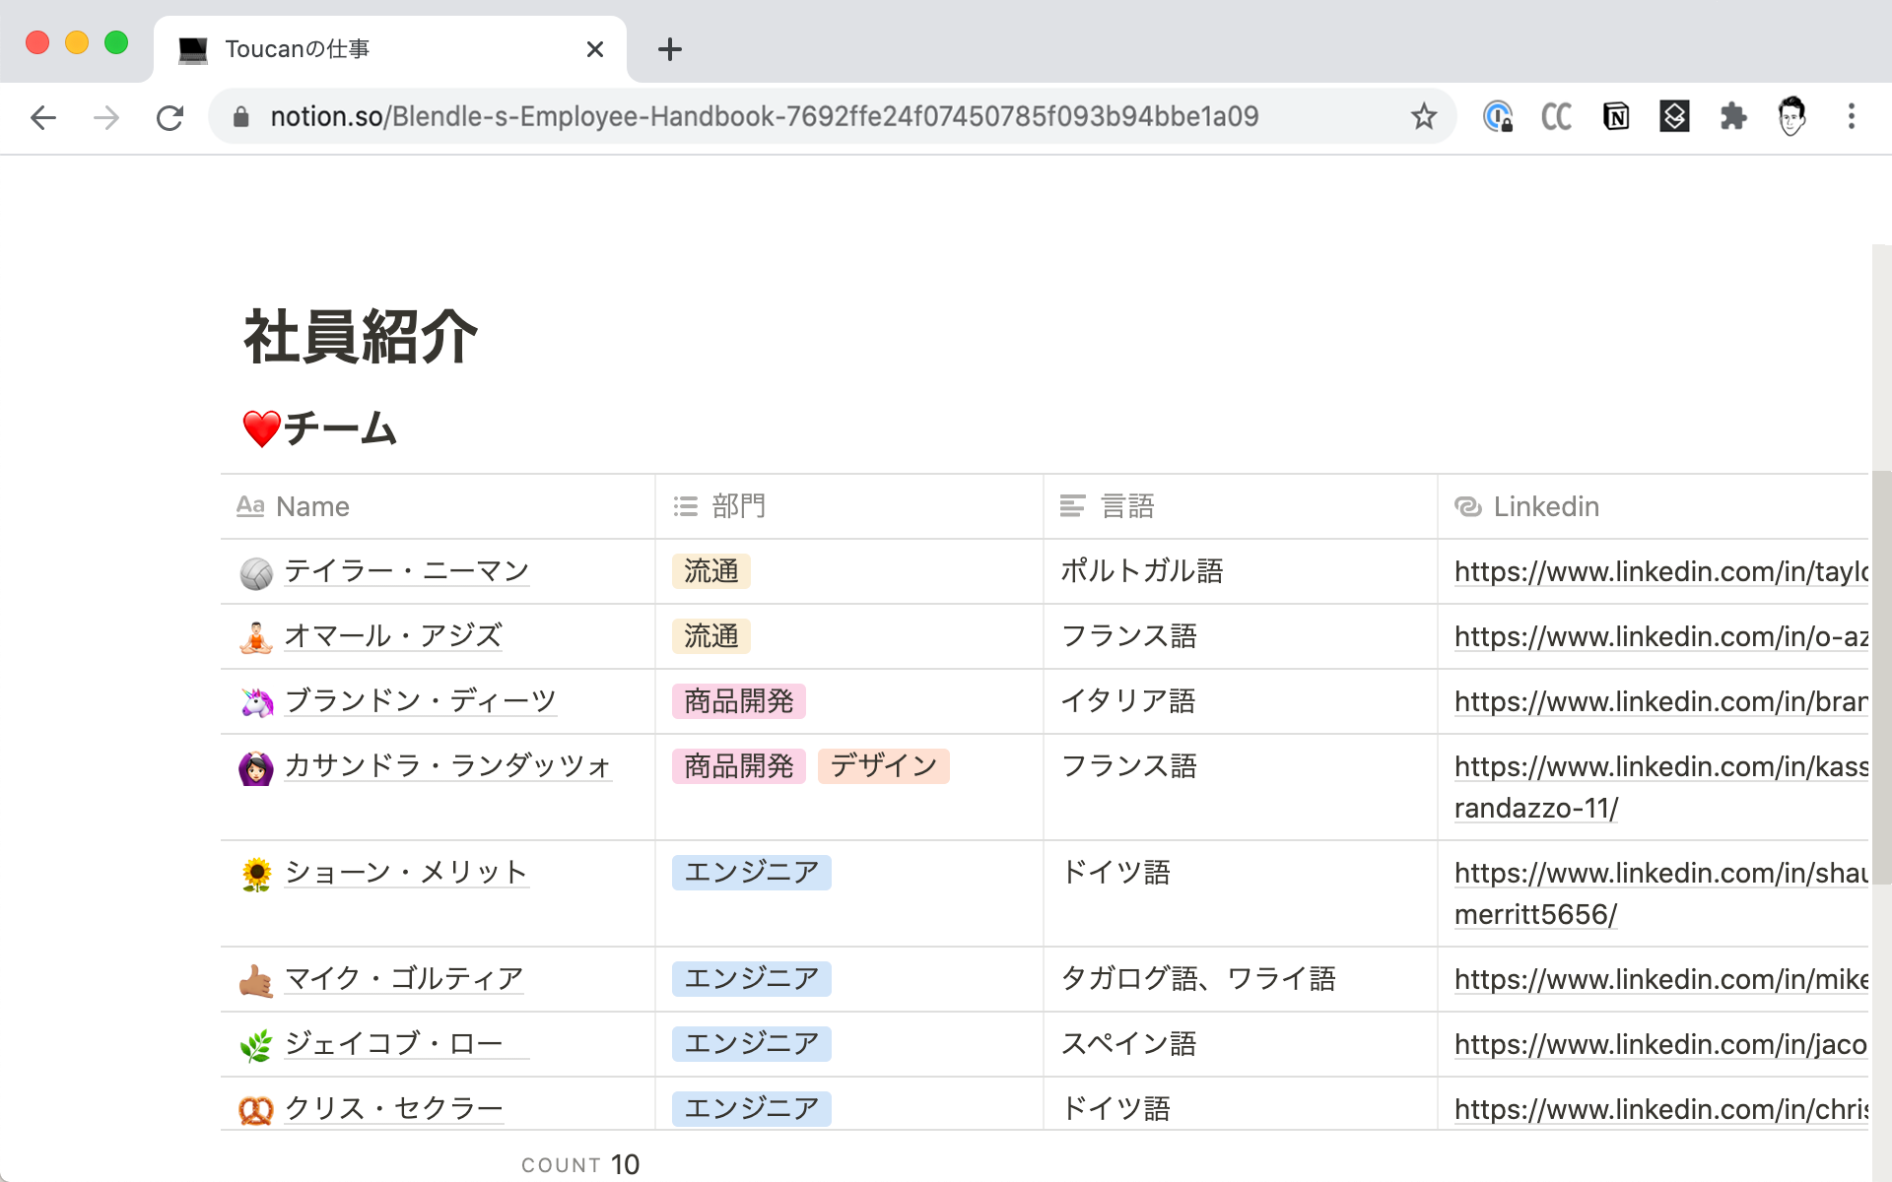Click the COUNT 10 footer calculation

click(x=580, y=1164)
